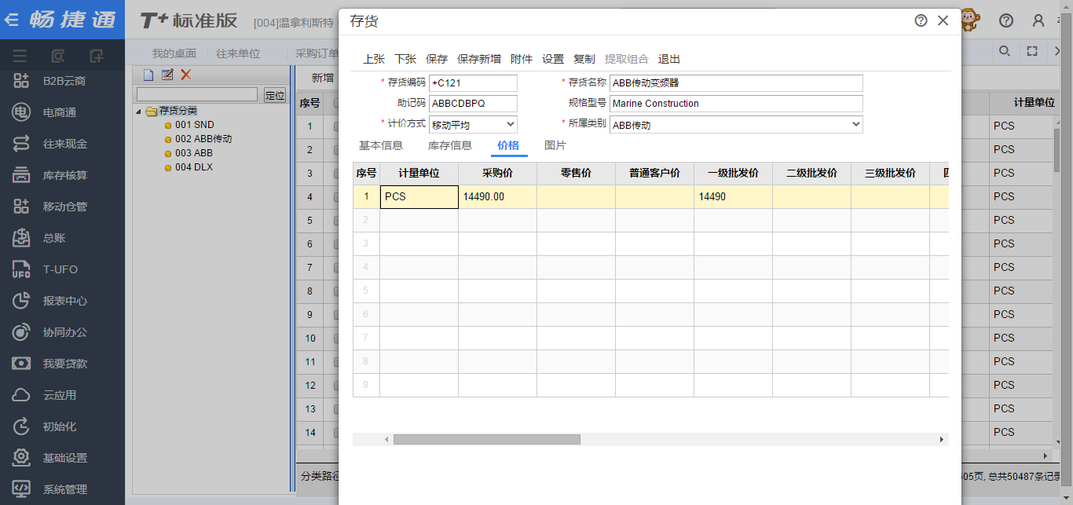
Task: Click the 定位 button
Action: tap(275, 95)
